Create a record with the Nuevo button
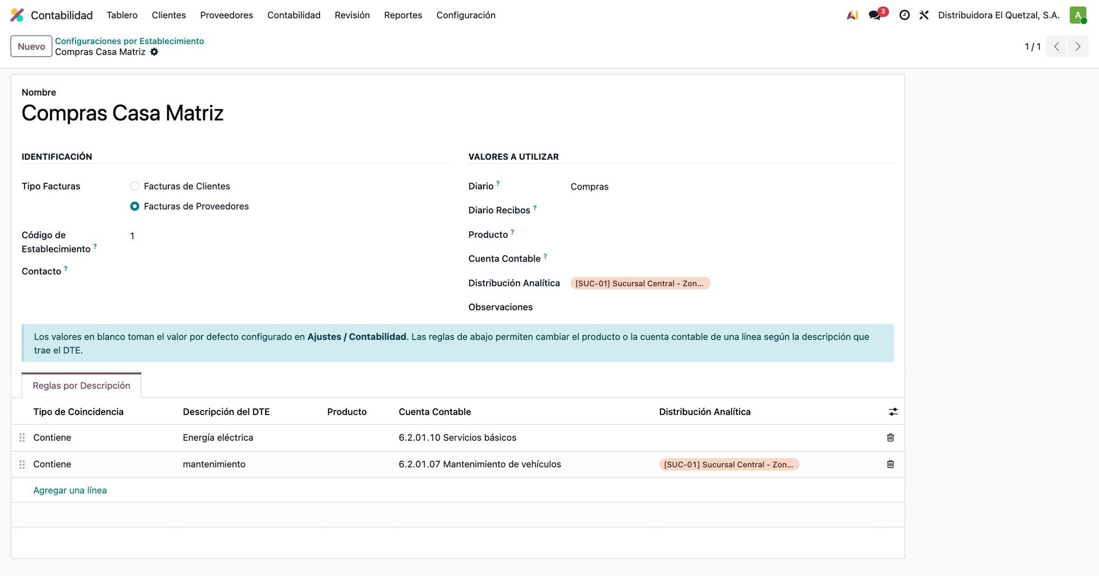The height and width of the screenshot is (576, 1099). click(31, 46)
